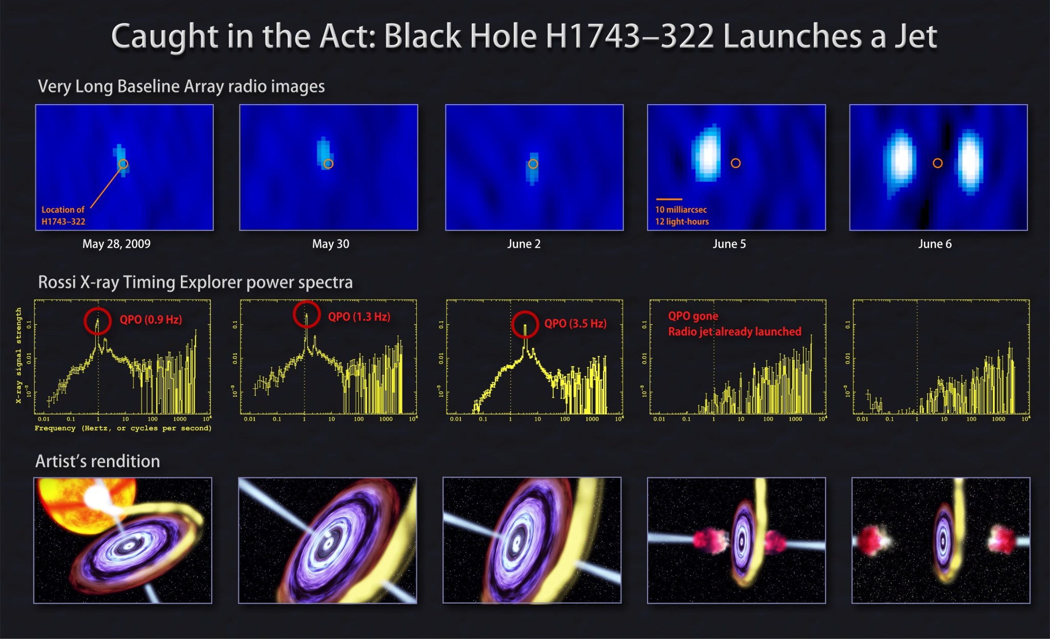Screen dimensions: 1050x639
Task: Select the 'QPO gone' power spectrum plot
Action: 738,357
